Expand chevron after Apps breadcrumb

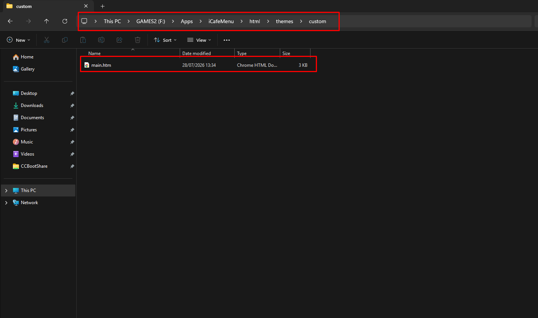pos(201,21)
